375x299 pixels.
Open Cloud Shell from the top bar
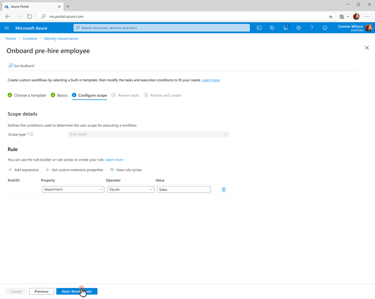(x=259, y=28)
